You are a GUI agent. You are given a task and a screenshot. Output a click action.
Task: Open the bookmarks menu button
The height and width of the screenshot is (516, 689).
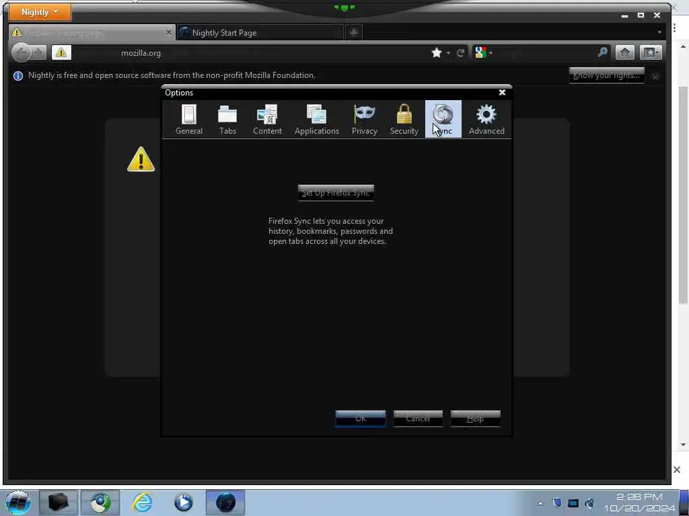651,52
